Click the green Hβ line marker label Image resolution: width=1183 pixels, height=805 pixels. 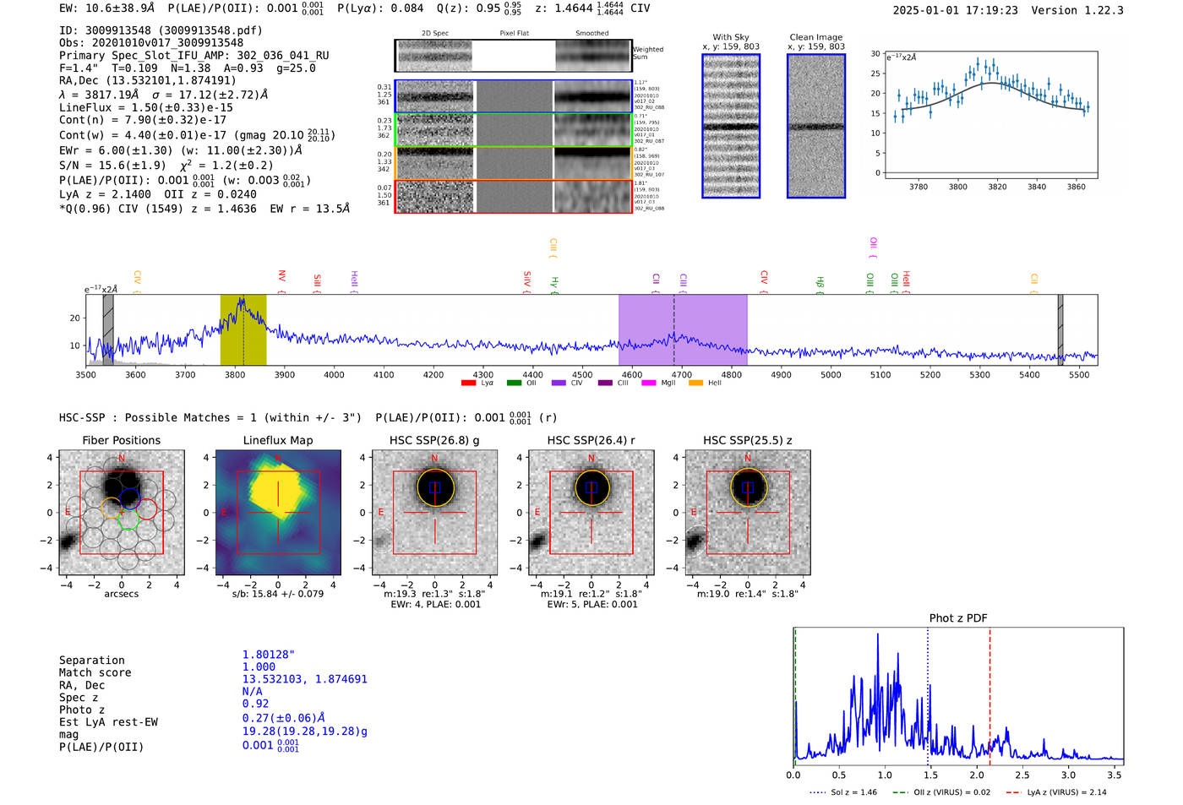coord(820,283)
